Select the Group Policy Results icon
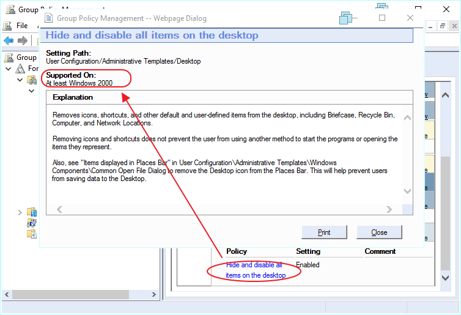 point(32,234)
